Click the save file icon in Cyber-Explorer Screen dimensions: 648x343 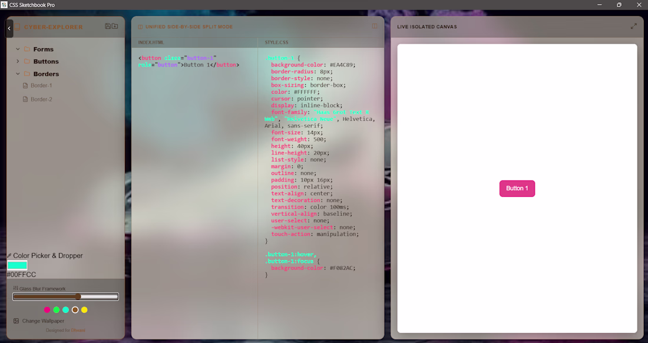tap(108, 26)
